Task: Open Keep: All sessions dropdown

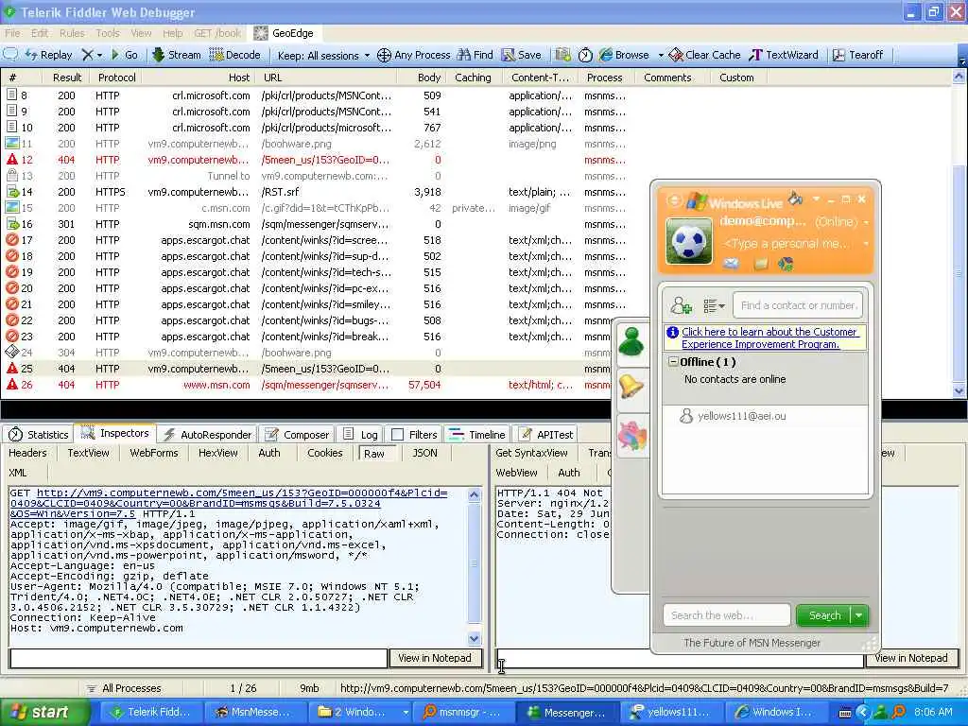Action: coord(323,56)
